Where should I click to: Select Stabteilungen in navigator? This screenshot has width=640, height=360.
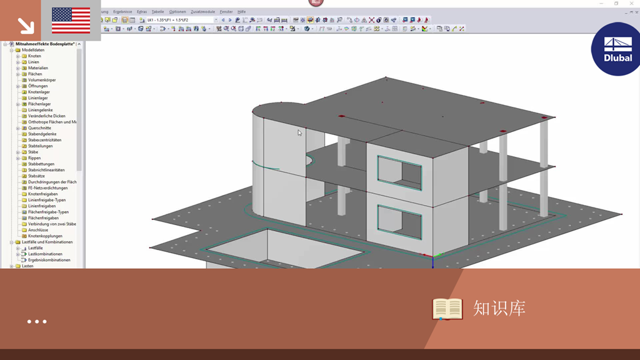(40, 146)
